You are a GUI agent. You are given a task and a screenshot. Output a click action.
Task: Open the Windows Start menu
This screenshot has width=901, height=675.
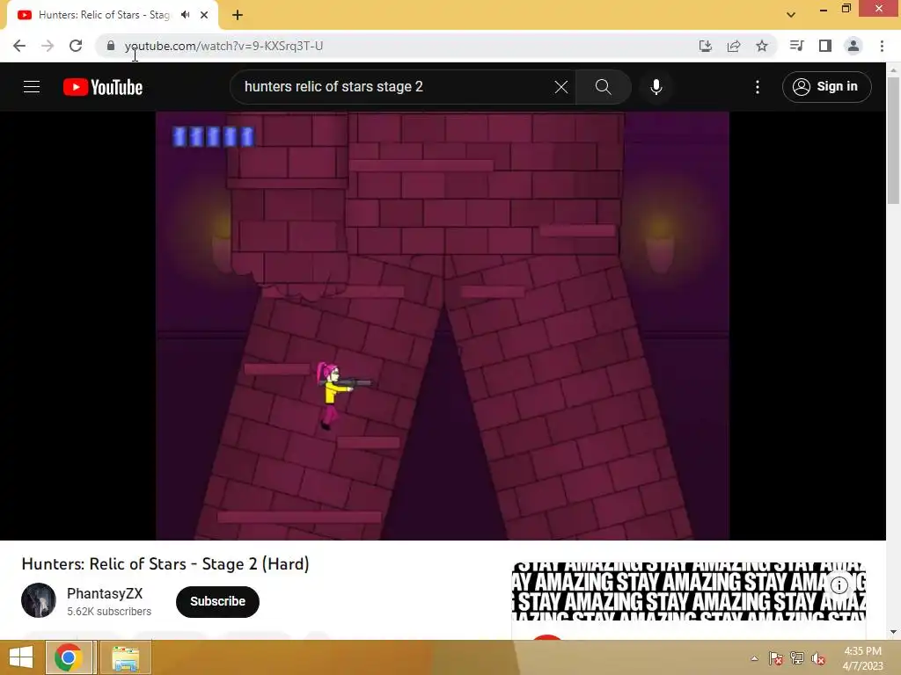pos(21,657)
